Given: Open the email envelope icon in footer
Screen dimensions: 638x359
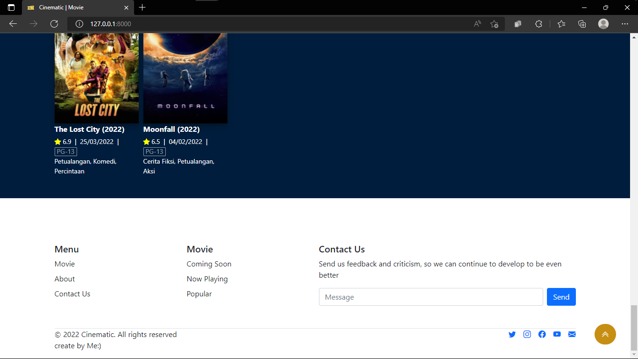Looking at the screenshot, I should tap(572, 334).
